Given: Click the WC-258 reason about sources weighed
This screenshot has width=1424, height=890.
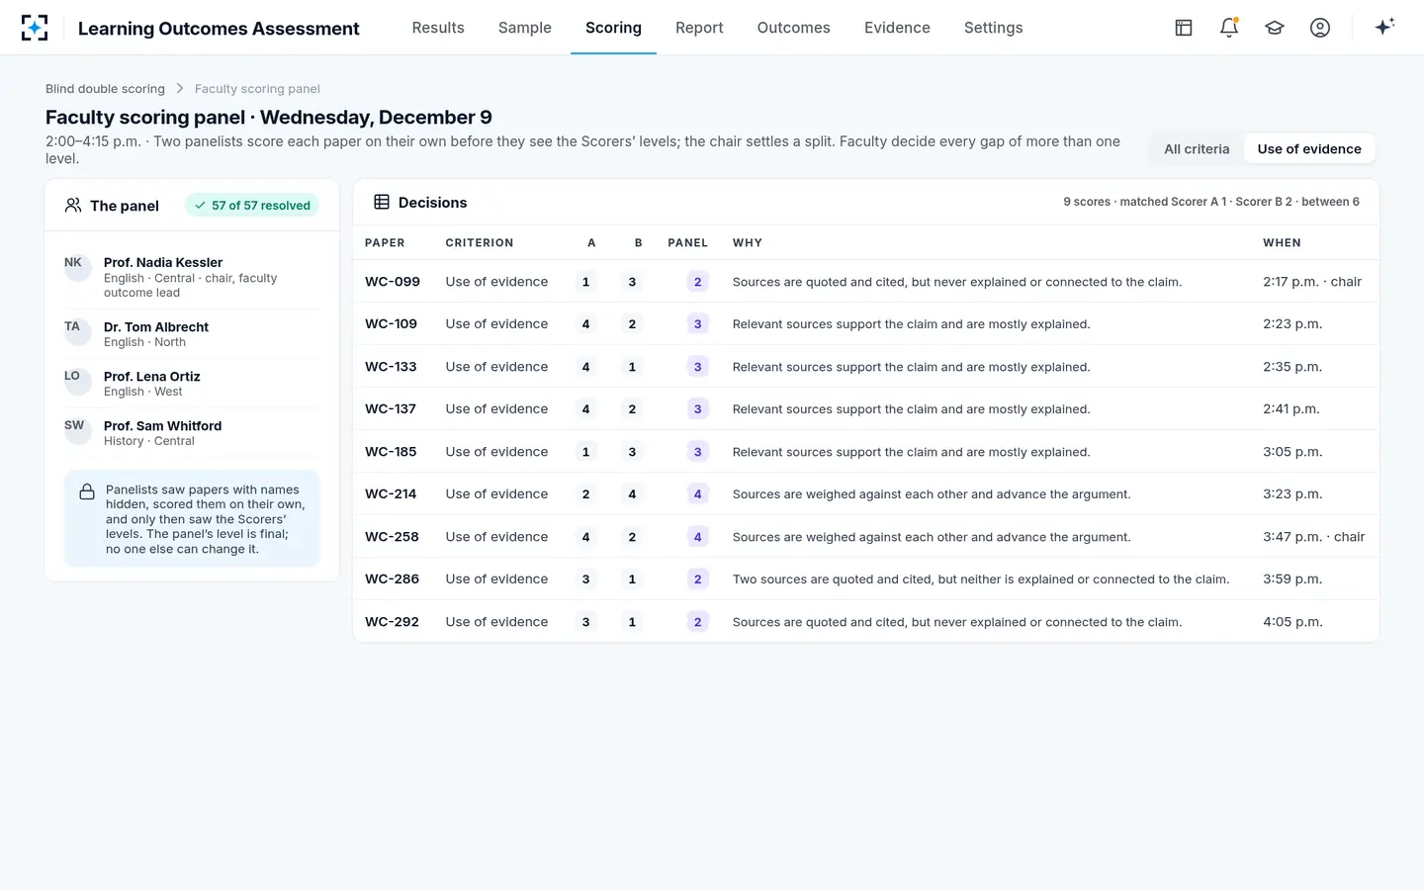Looking at the screenshot, I should click(932, 537).
